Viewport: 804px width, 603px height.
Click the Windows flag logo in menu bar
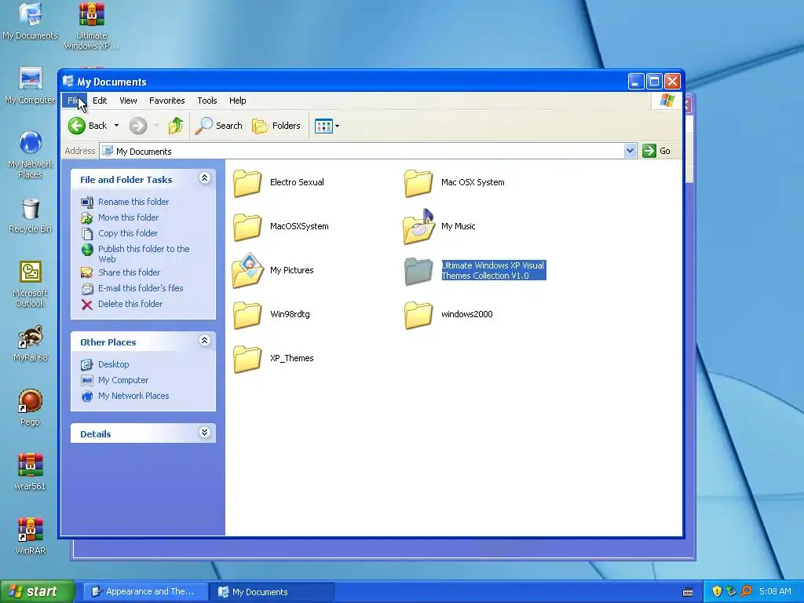[667, 100]
